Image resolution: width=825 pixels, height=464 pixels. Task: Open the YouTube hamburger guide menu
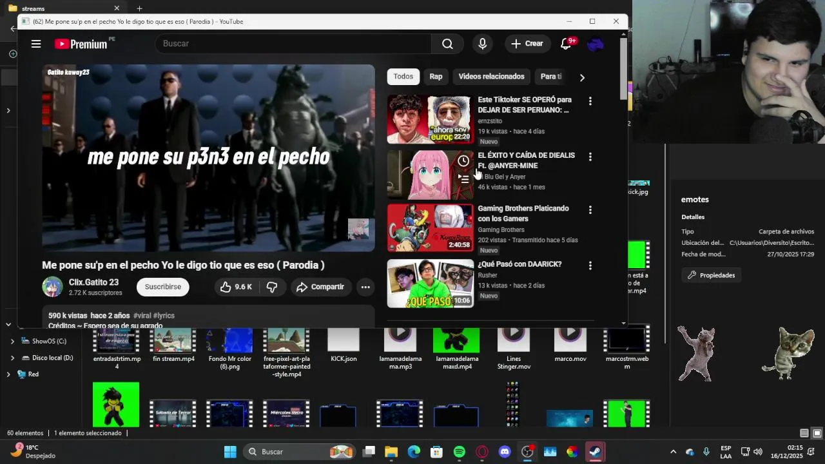coord(36,44)
